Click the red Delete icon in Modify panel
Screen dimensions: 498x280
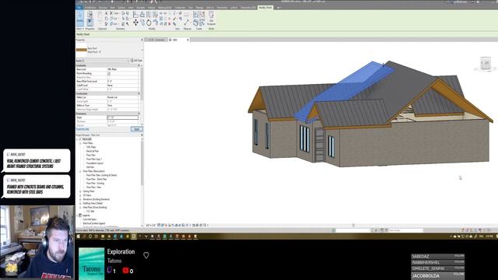[170, 24]
